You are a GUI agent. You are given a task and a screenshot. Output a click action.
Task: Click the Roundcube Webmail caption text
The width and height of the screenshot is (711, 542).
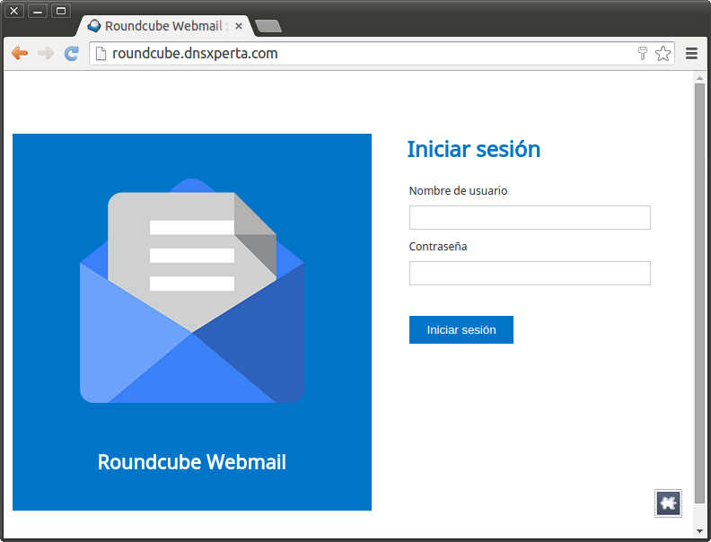point(192,462)
